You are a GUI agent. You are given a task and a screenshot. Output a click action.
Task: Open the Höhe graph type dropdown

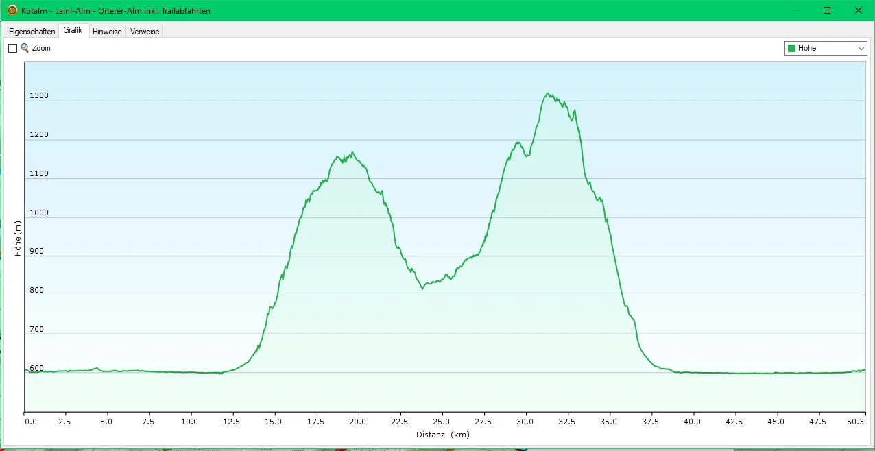[x=826, y=48]
